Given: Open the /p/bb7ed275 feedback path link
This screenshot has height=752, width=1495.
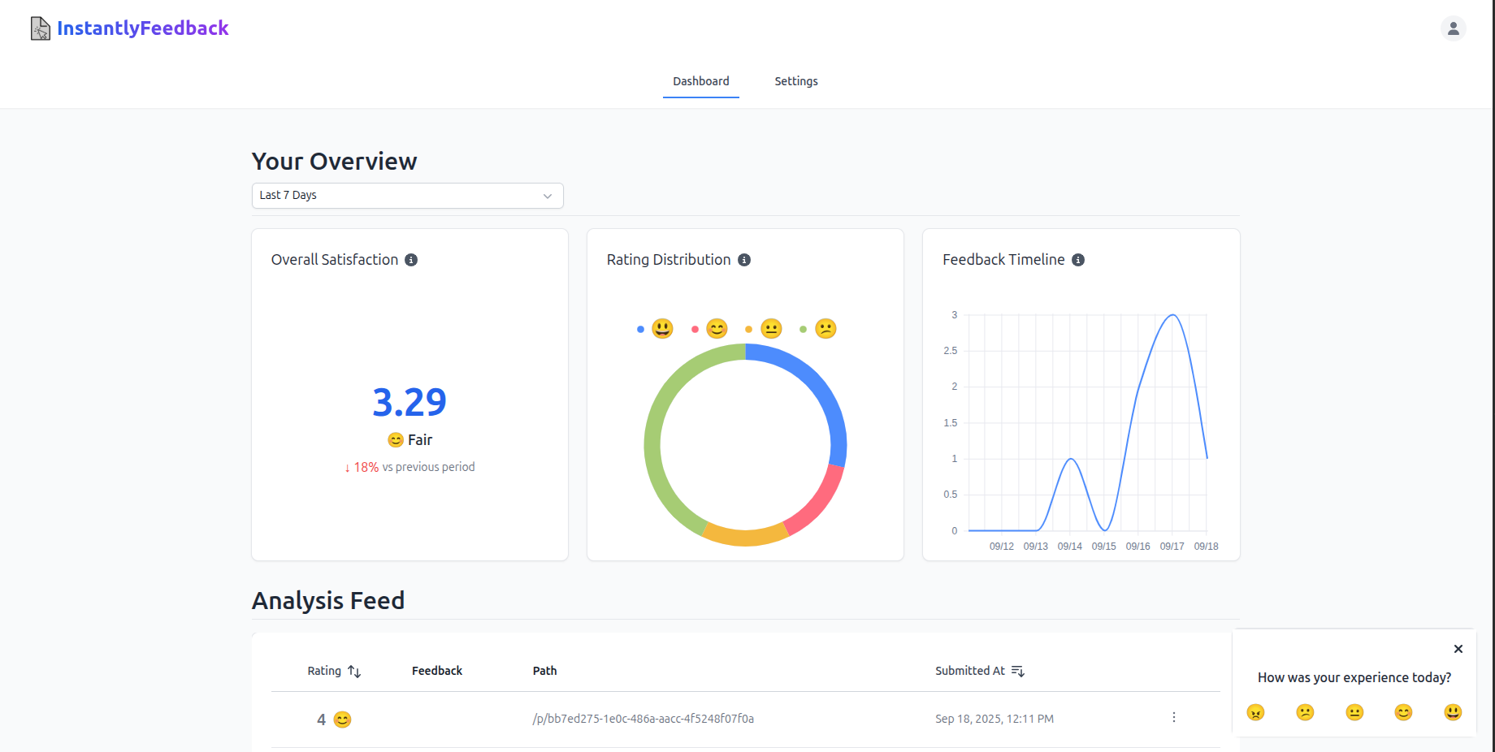Looking at the screenshot, I should 643,718.
